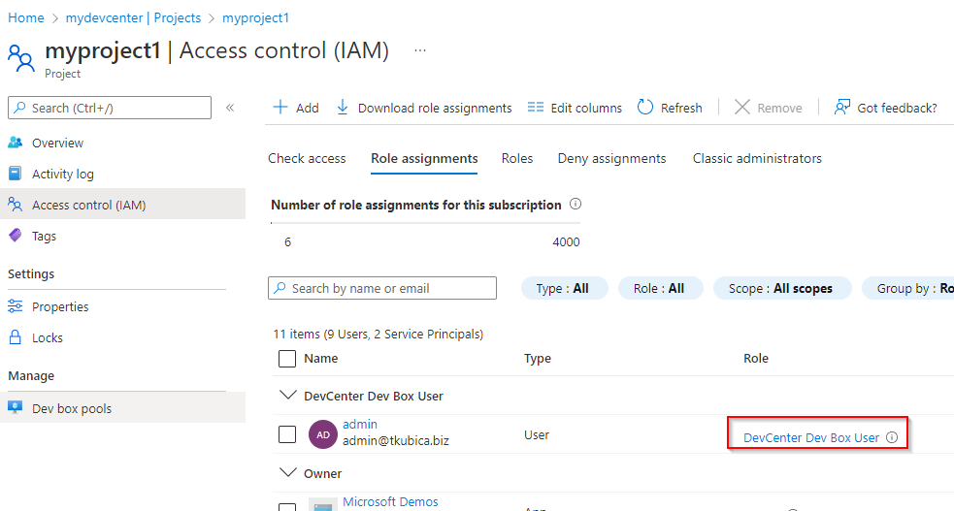Click the Type column header

538,359
